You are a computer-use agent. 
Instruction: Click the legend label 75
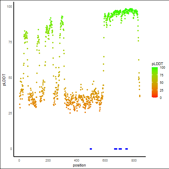pos(162,75)
